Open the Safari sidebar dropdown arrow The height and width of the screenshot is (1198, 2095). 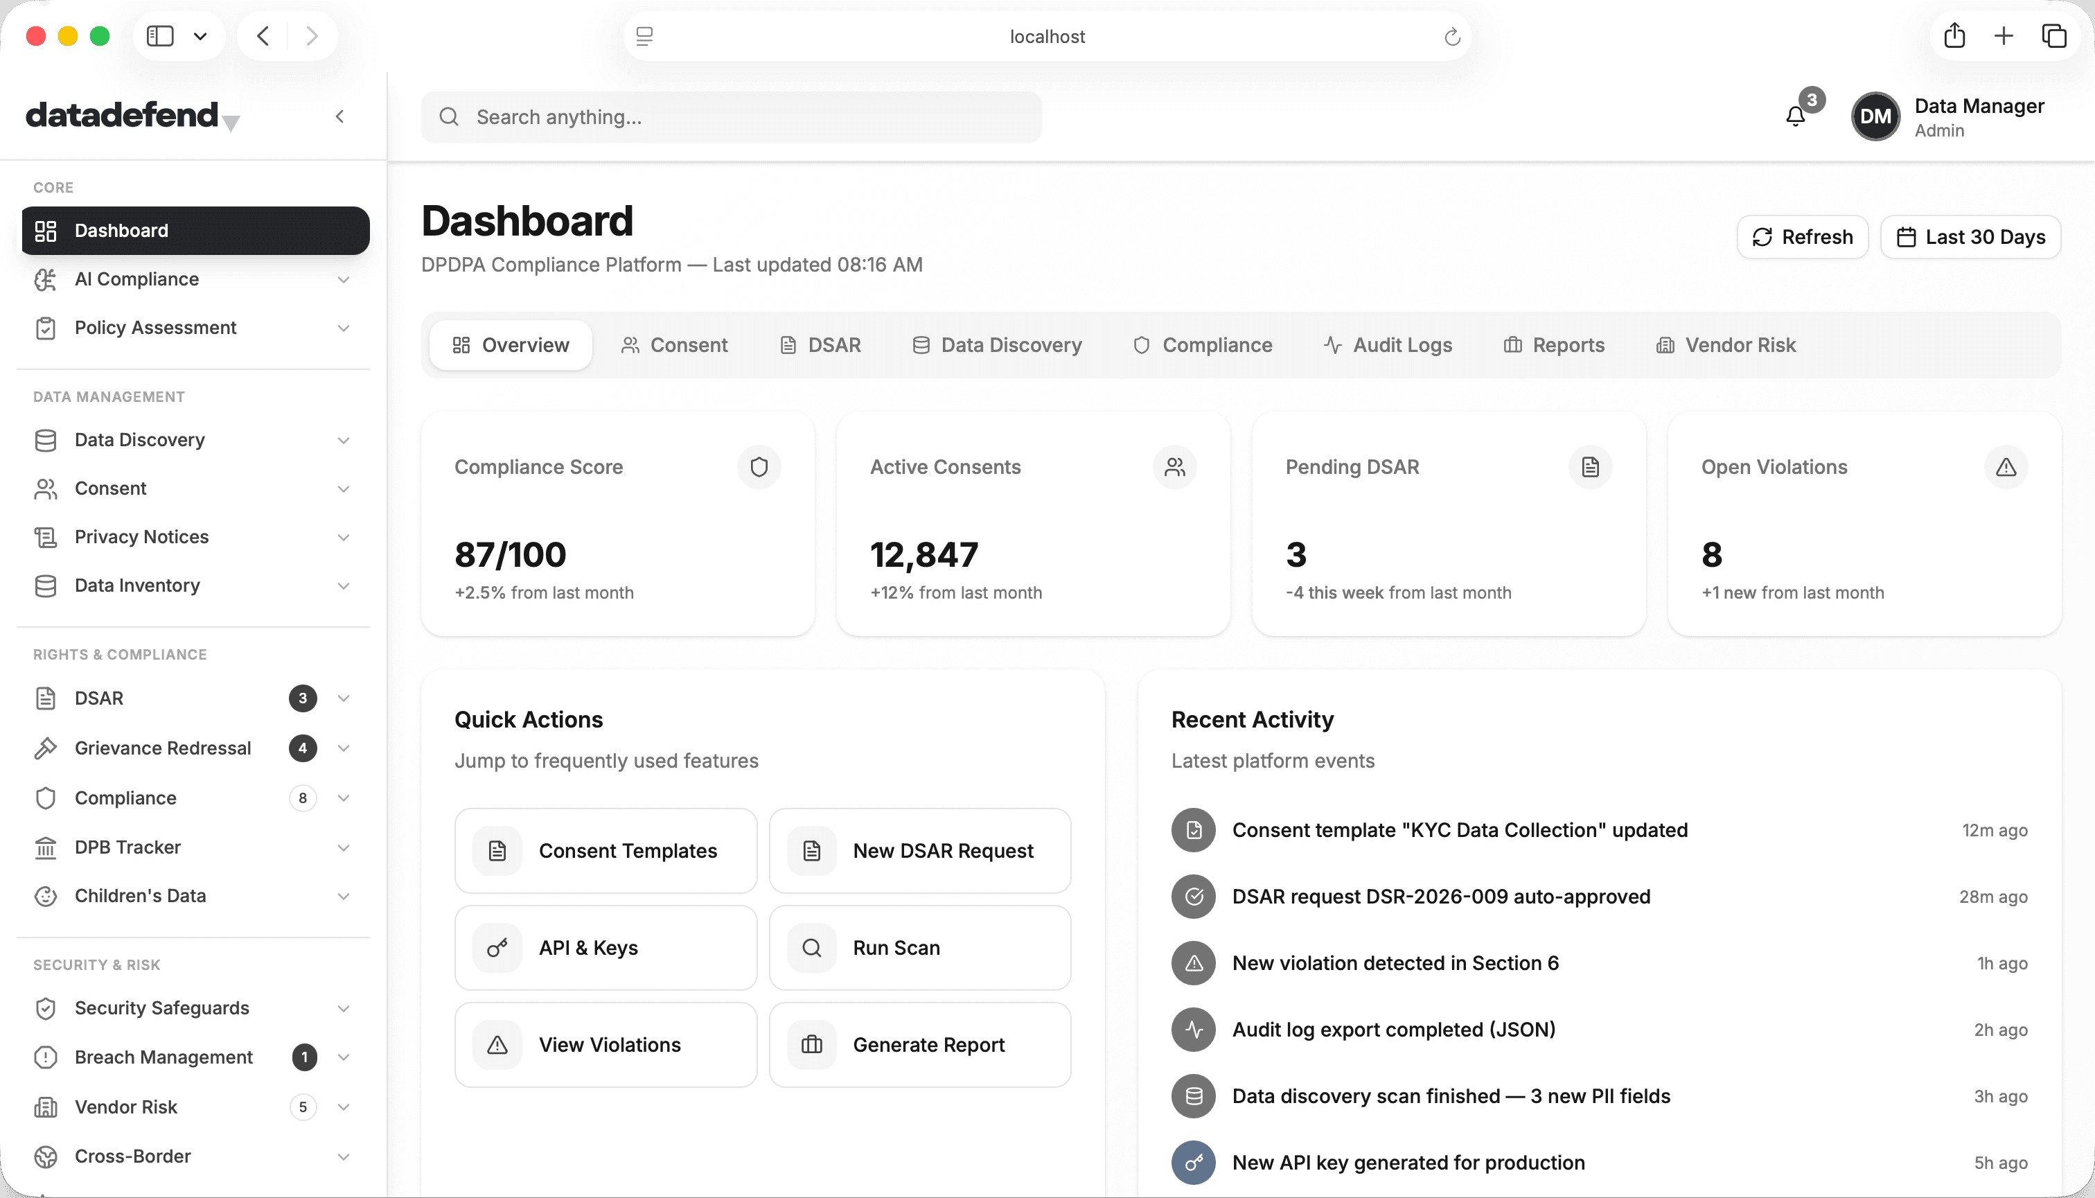pos(200,36)
